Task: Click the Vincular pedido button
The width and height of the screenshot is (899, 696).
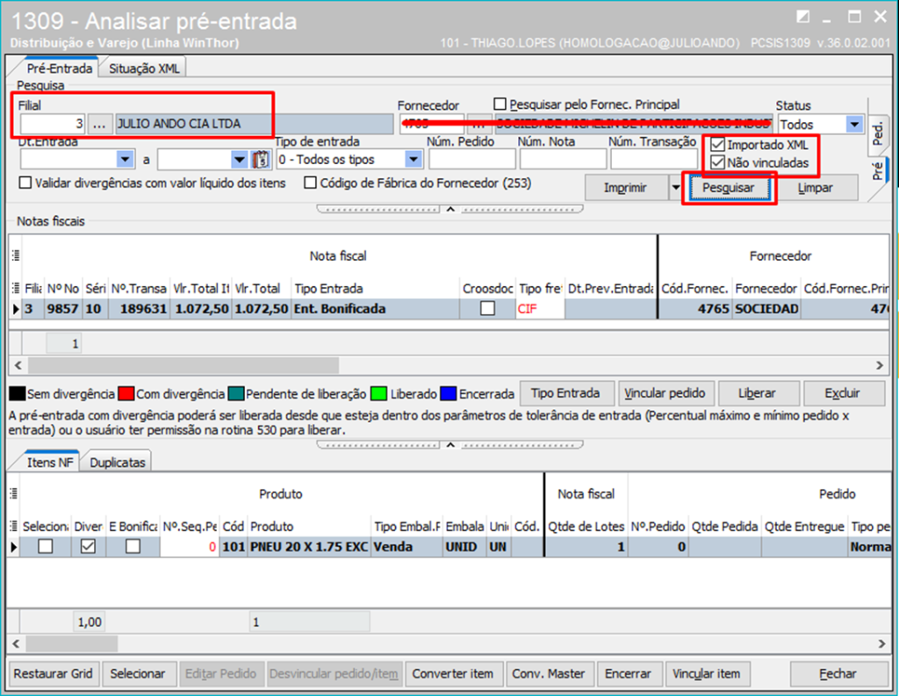Action: [666, 393]
